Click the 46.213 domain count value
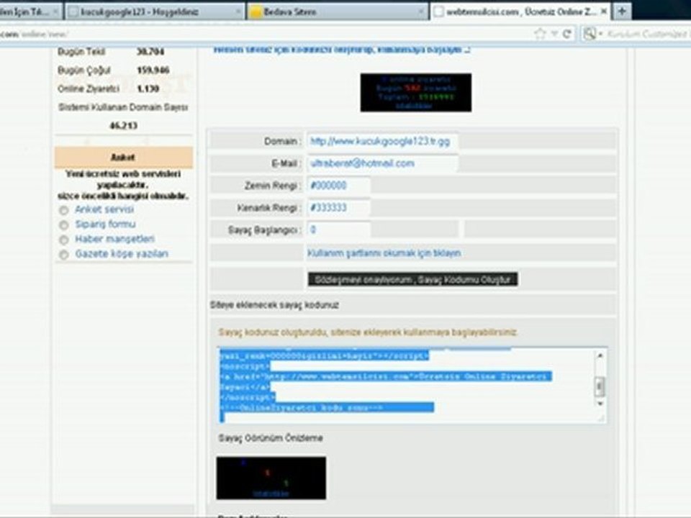The width and height of the screenshot is (691, 518). [123, 125]
